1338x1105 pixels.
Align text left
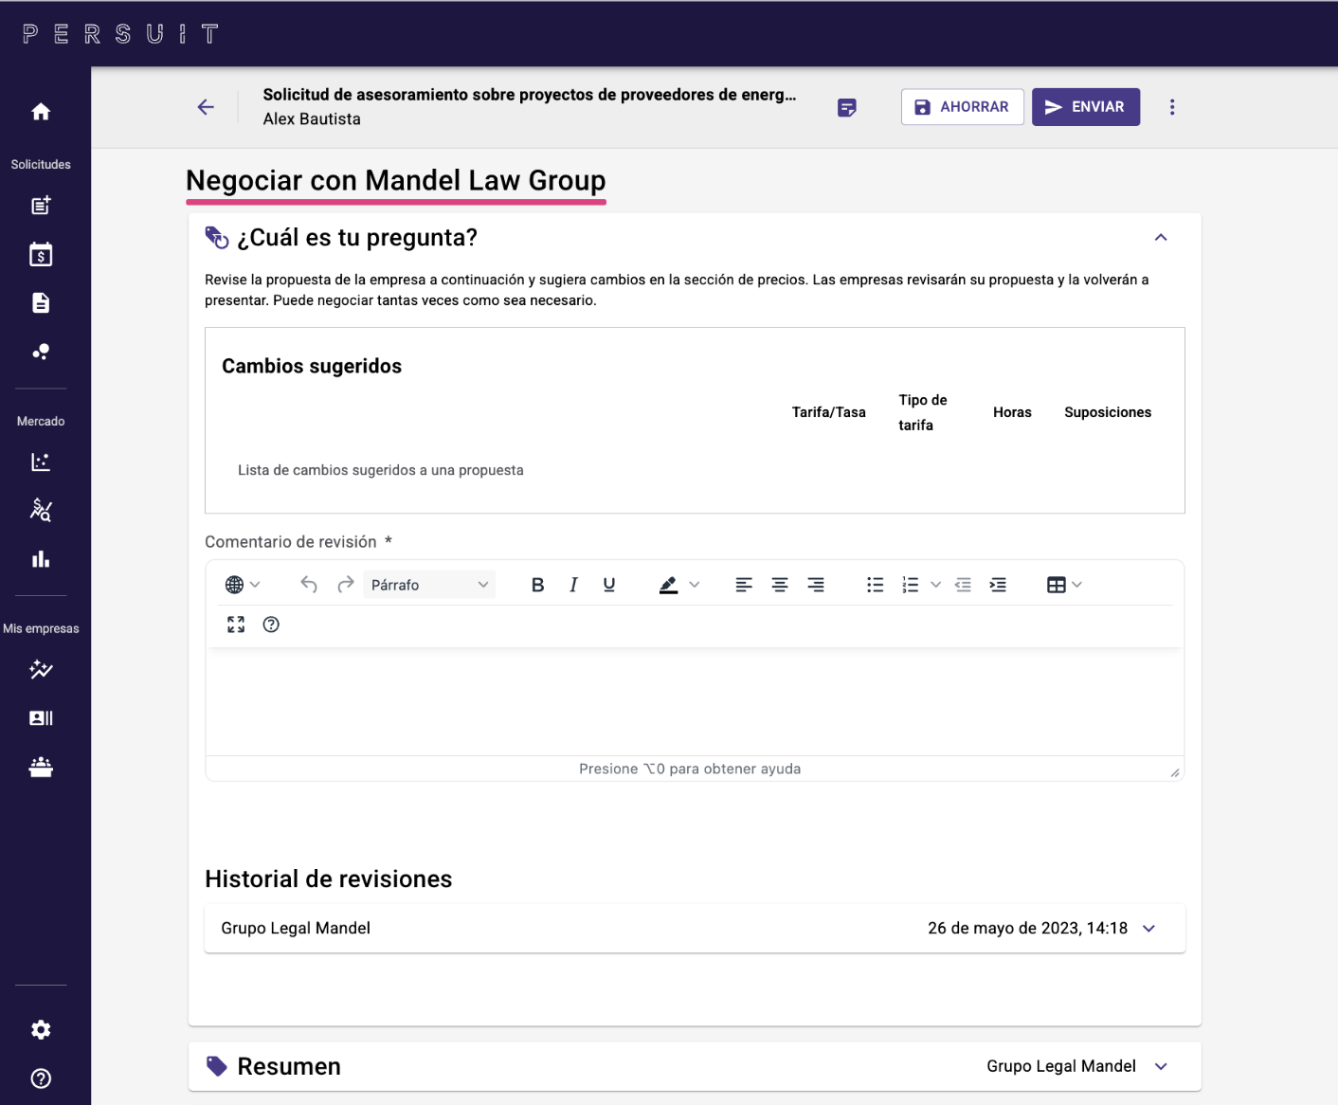[x=744, y=585]
